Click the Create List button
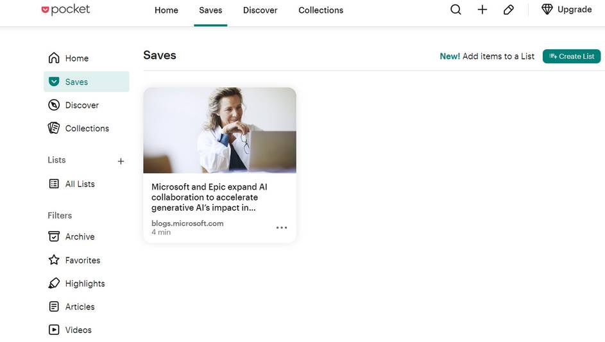Screen dimensions: 605x342 (572, 56)
